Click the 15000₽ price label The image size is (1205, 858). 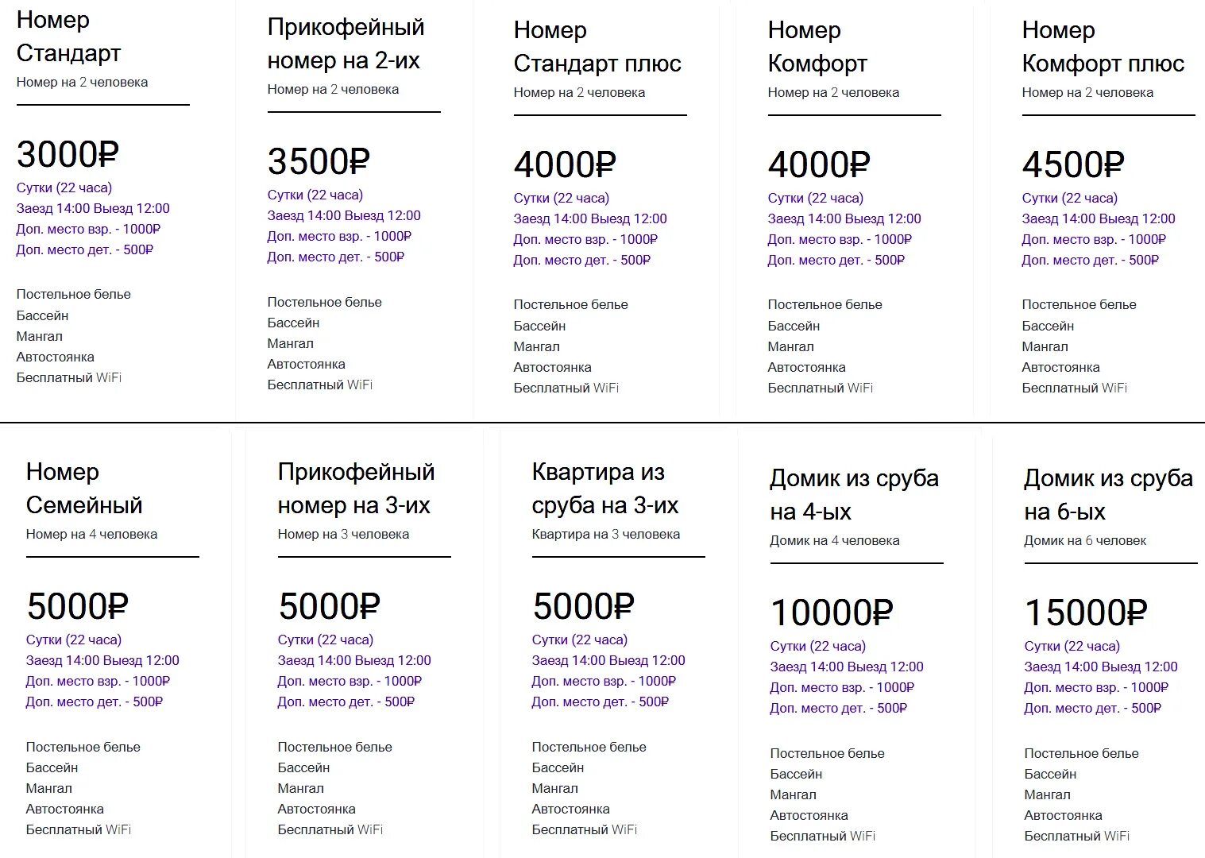[1086, 613]
